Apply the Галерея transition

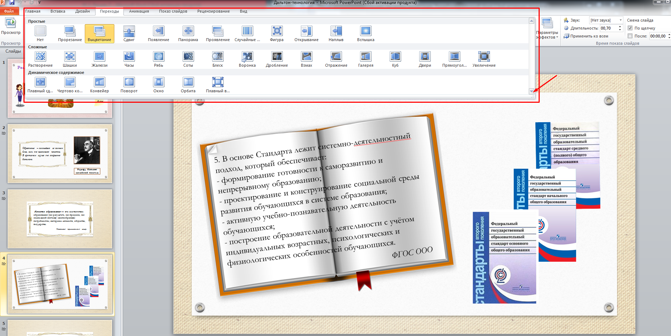coord(366,59)
